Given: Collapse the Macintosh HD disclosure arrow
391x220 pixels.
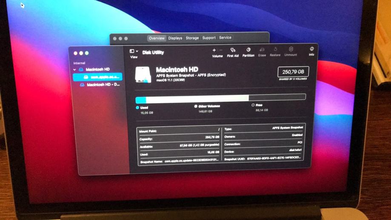Looking at the screenshot, I should [74, 70].
